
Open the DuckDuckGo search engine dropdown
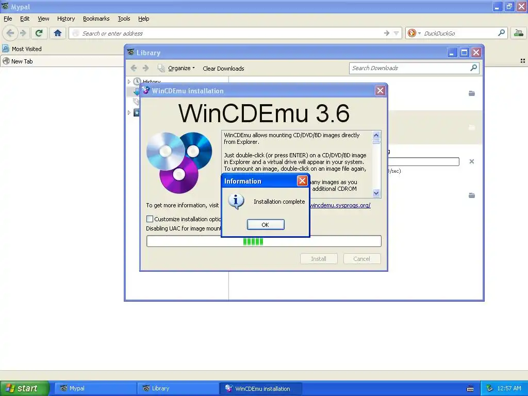414,33
